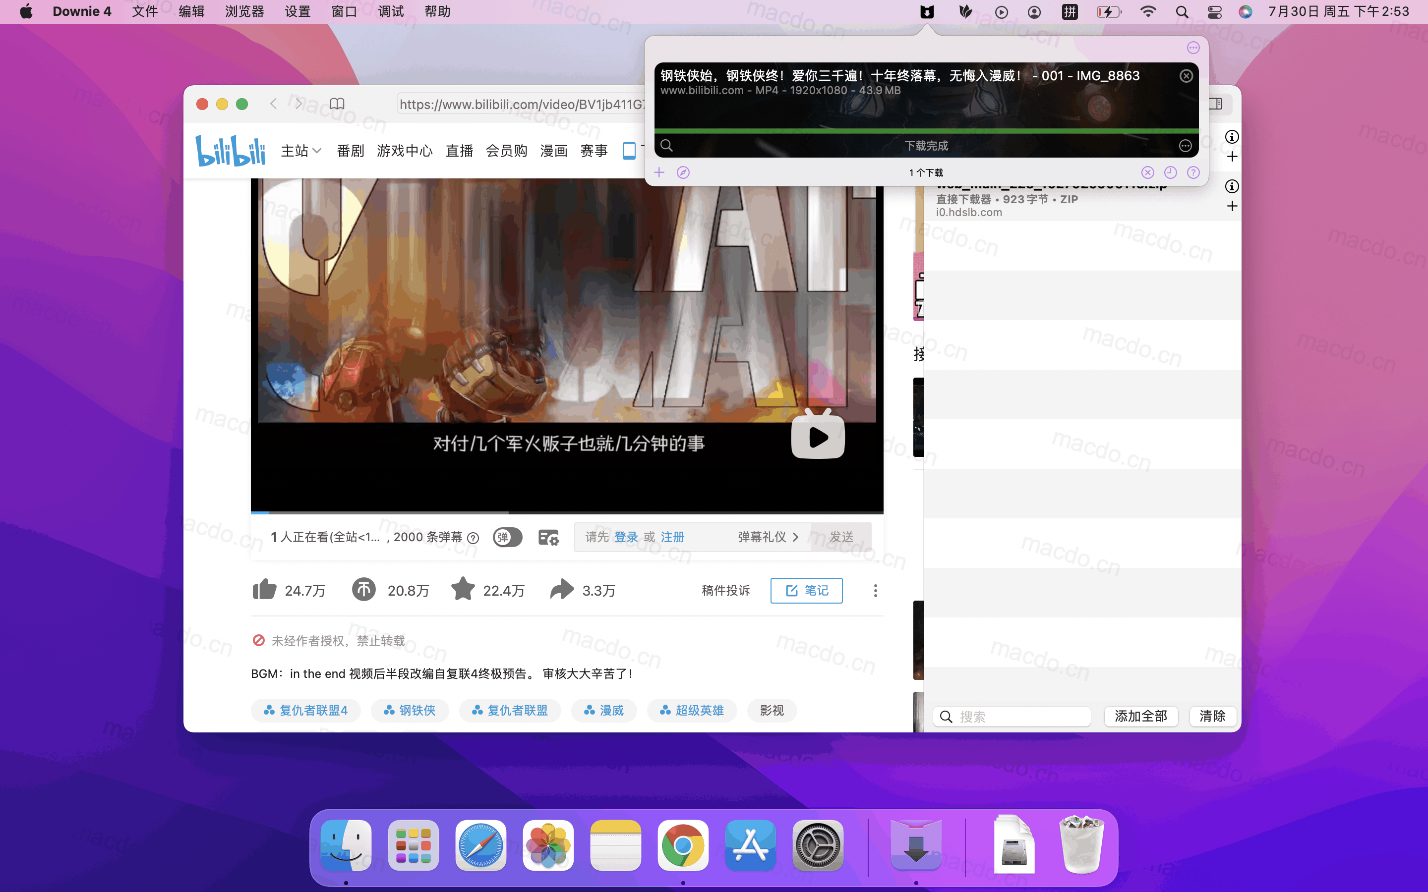Open 会员购 page

(x=506, y=151)
